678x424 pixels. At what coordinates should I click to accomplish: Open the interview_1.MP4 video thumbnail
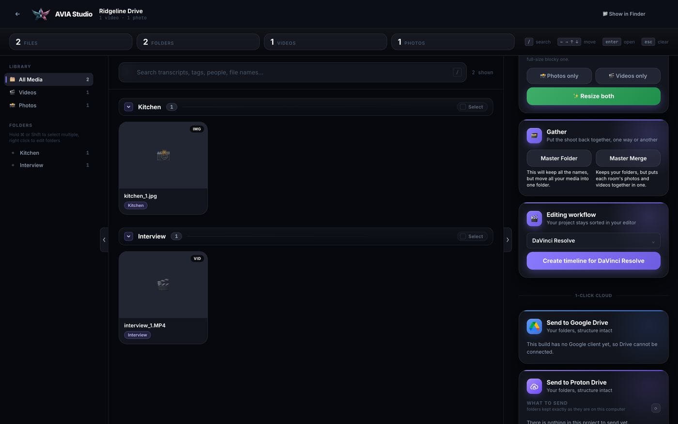pyautogui.click(x=163, y=284)
